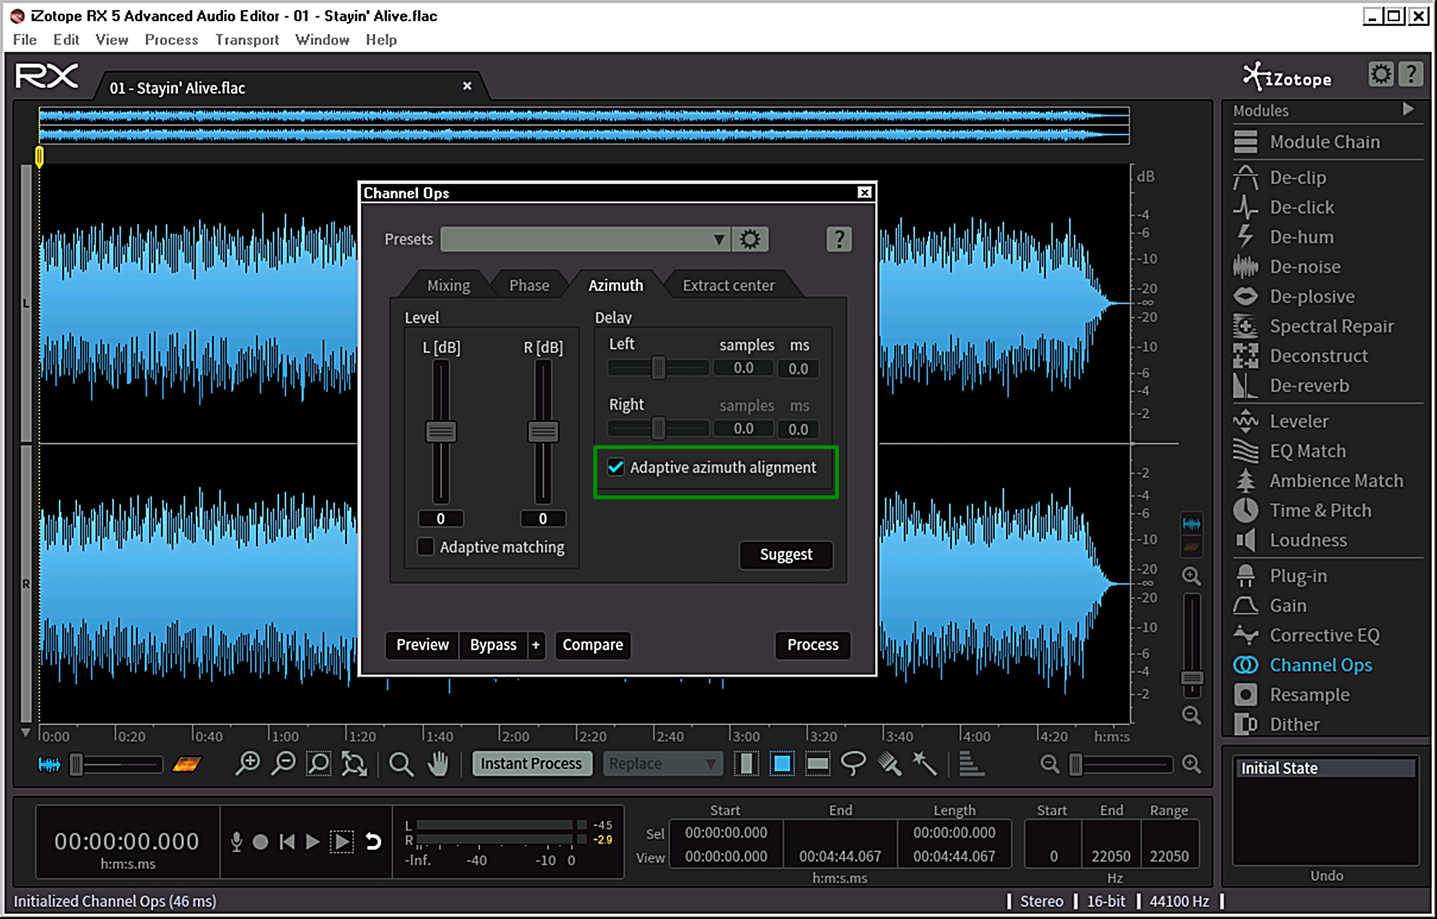This screenshot has width=1437, height=919.
Task: Toggle time selection tool
Action: [x=747, y=764]
